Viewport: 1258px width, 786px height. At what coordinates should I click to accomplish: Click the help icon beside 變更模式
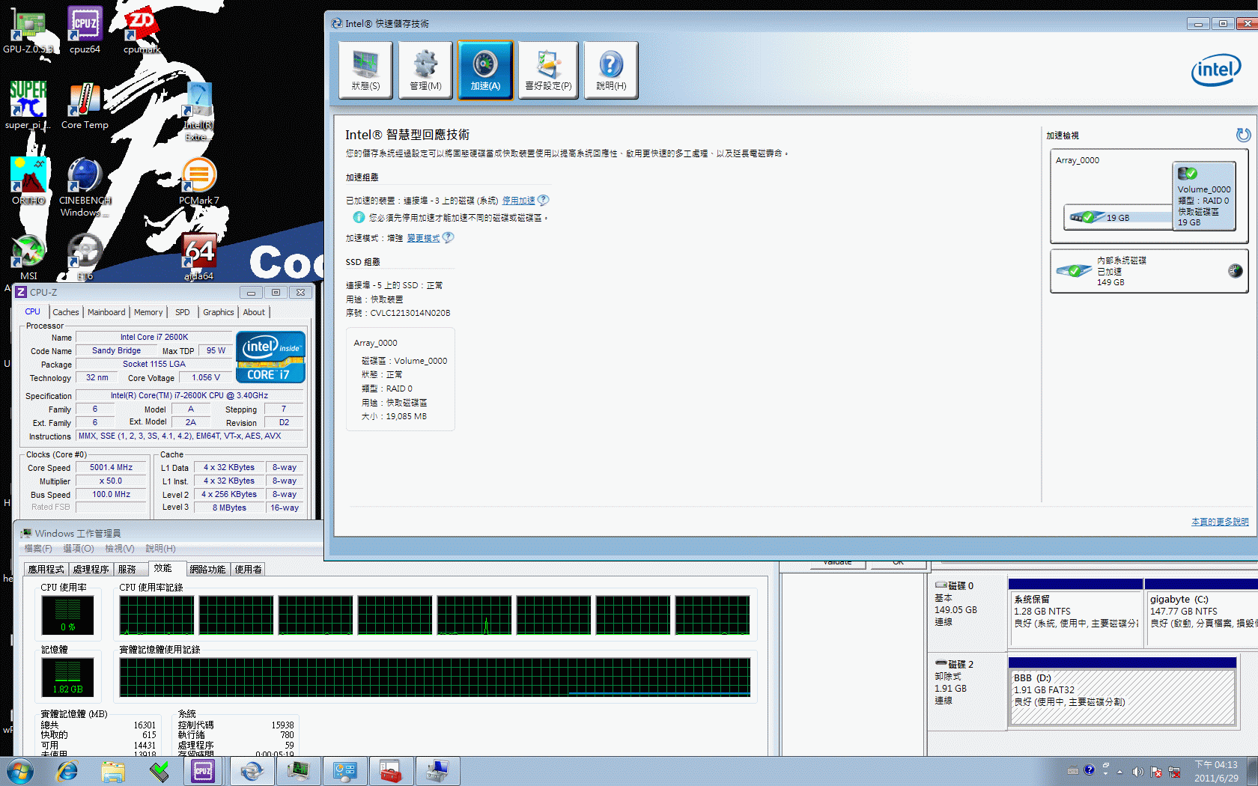[x=448, y=237]
